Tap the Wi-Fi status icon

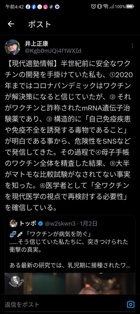click(106, 7)
